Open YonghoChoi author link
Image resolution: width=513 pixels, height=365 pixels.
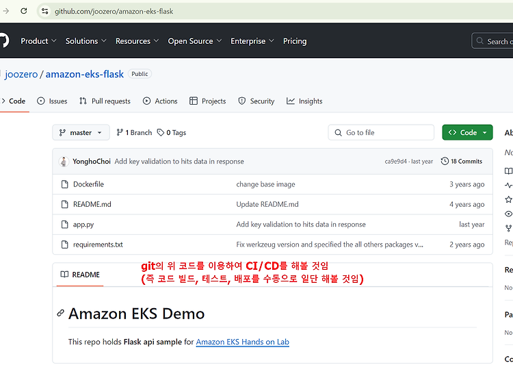point(92,161)
